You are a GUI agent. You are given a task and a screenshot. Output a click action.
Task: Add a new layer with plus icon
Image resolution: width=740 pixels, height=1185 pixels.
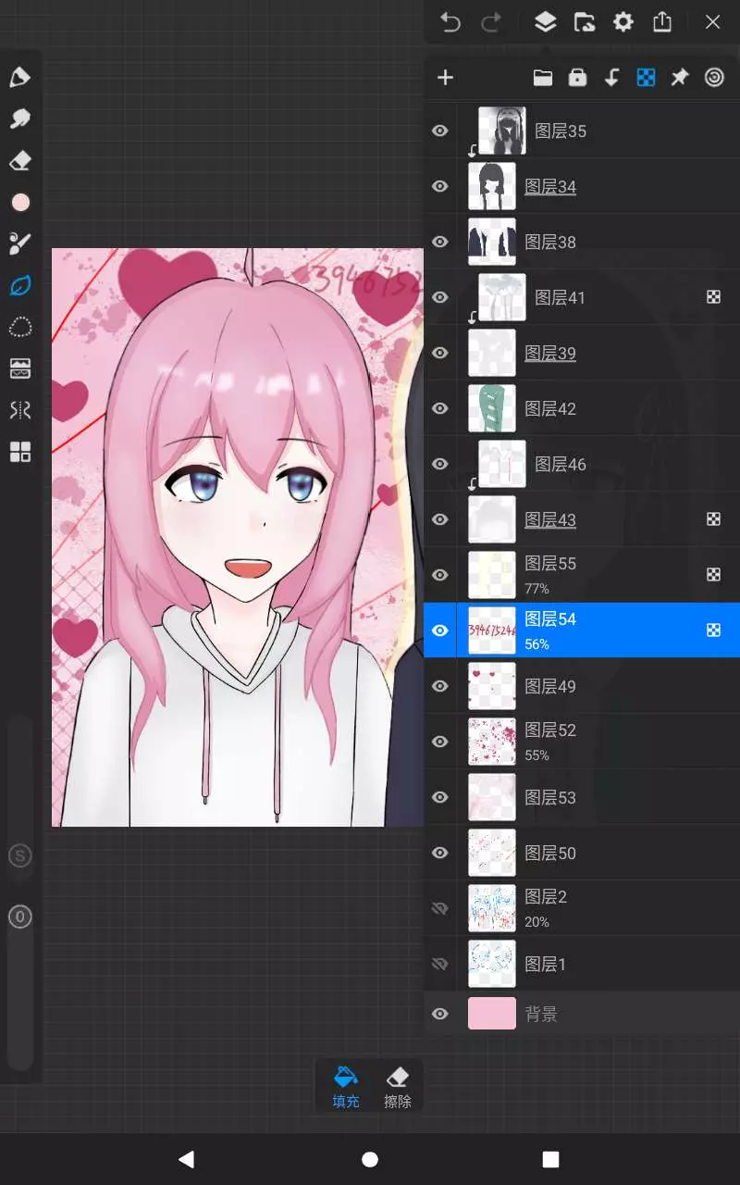coord(445,78)
